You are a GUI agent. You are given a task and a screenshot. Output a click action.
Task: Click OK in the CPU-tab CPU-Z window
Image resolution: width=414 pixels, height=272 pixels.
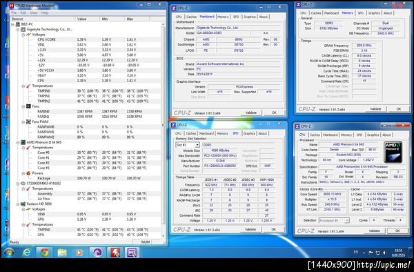[x=397, y=231]
